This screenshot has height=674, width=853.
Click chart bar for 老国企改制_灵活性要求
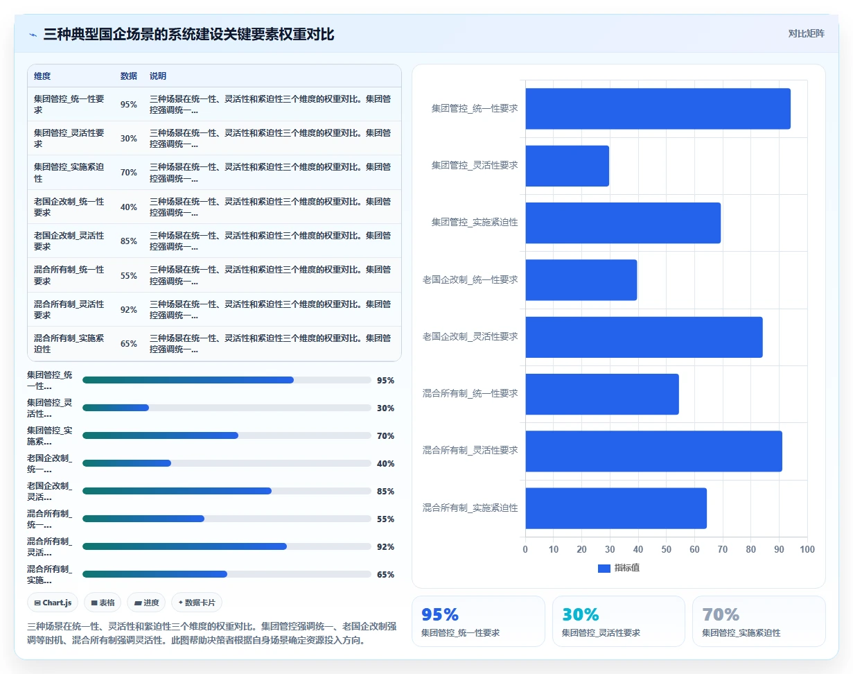pos(644,337)
